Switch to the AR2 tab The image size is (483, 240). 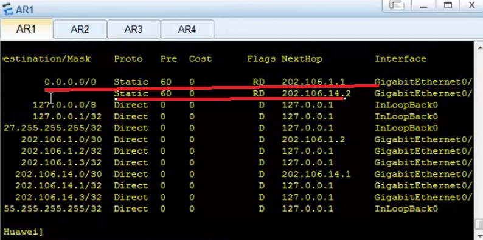pyautogui.click(x=80, y=30)
